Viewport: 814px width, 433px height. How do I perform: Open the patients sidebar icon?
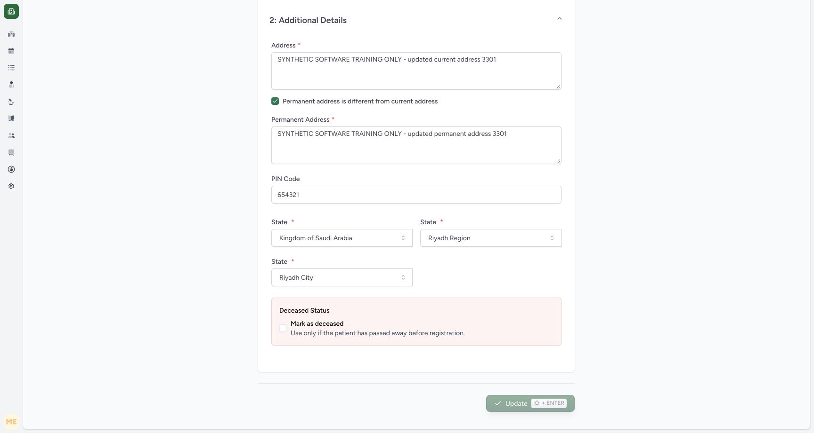point(11,85)
